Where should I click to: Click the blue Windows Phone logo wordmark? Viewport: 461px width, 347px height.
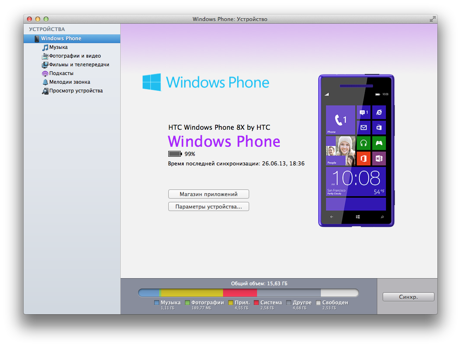click(x=218, y=83)
